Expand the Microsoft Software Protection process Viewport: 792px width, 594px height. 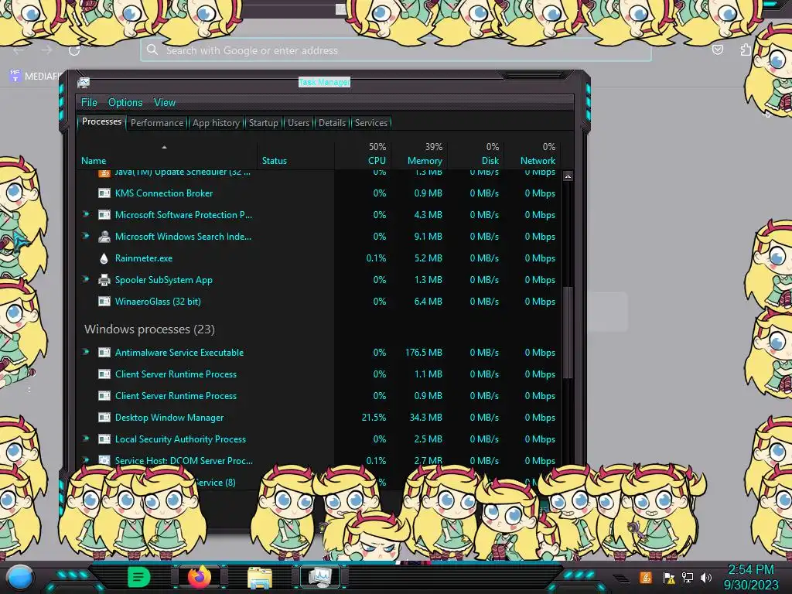[x=86, y=214]
